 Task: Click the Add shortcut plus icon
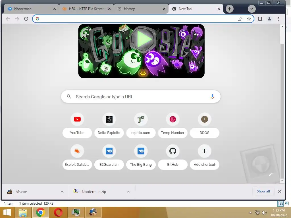205,151
